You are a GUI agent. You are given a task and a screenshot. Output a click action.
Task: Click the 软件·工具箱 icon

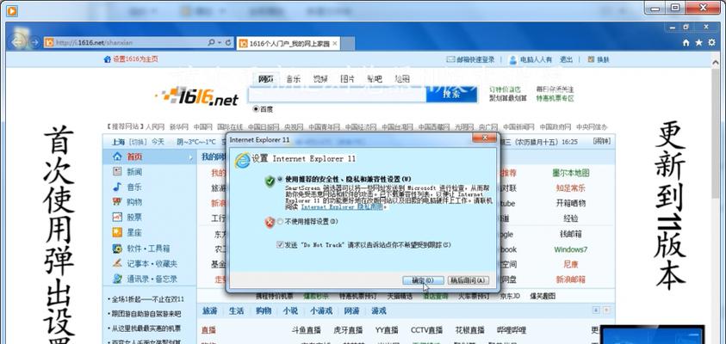tap(118, 249)
